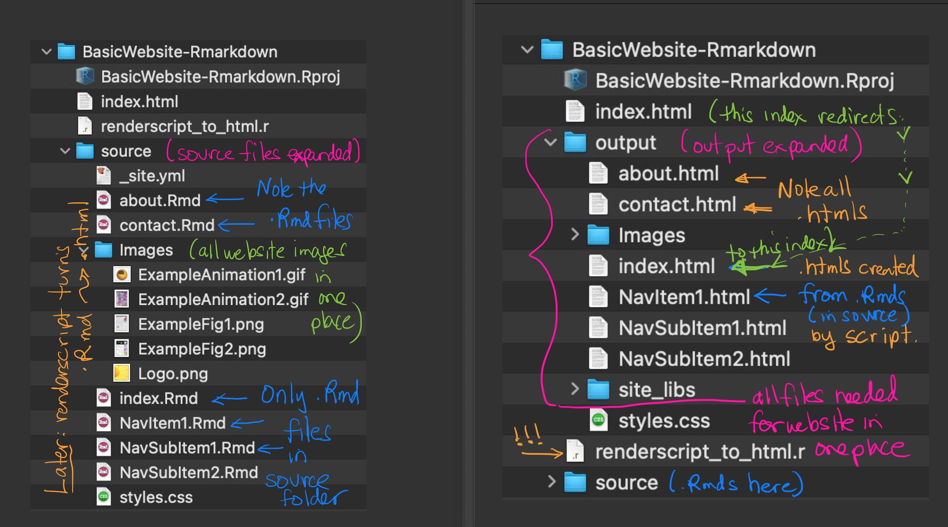Select contact.html in output folder

pyautogui.click(x=677, y=204)
